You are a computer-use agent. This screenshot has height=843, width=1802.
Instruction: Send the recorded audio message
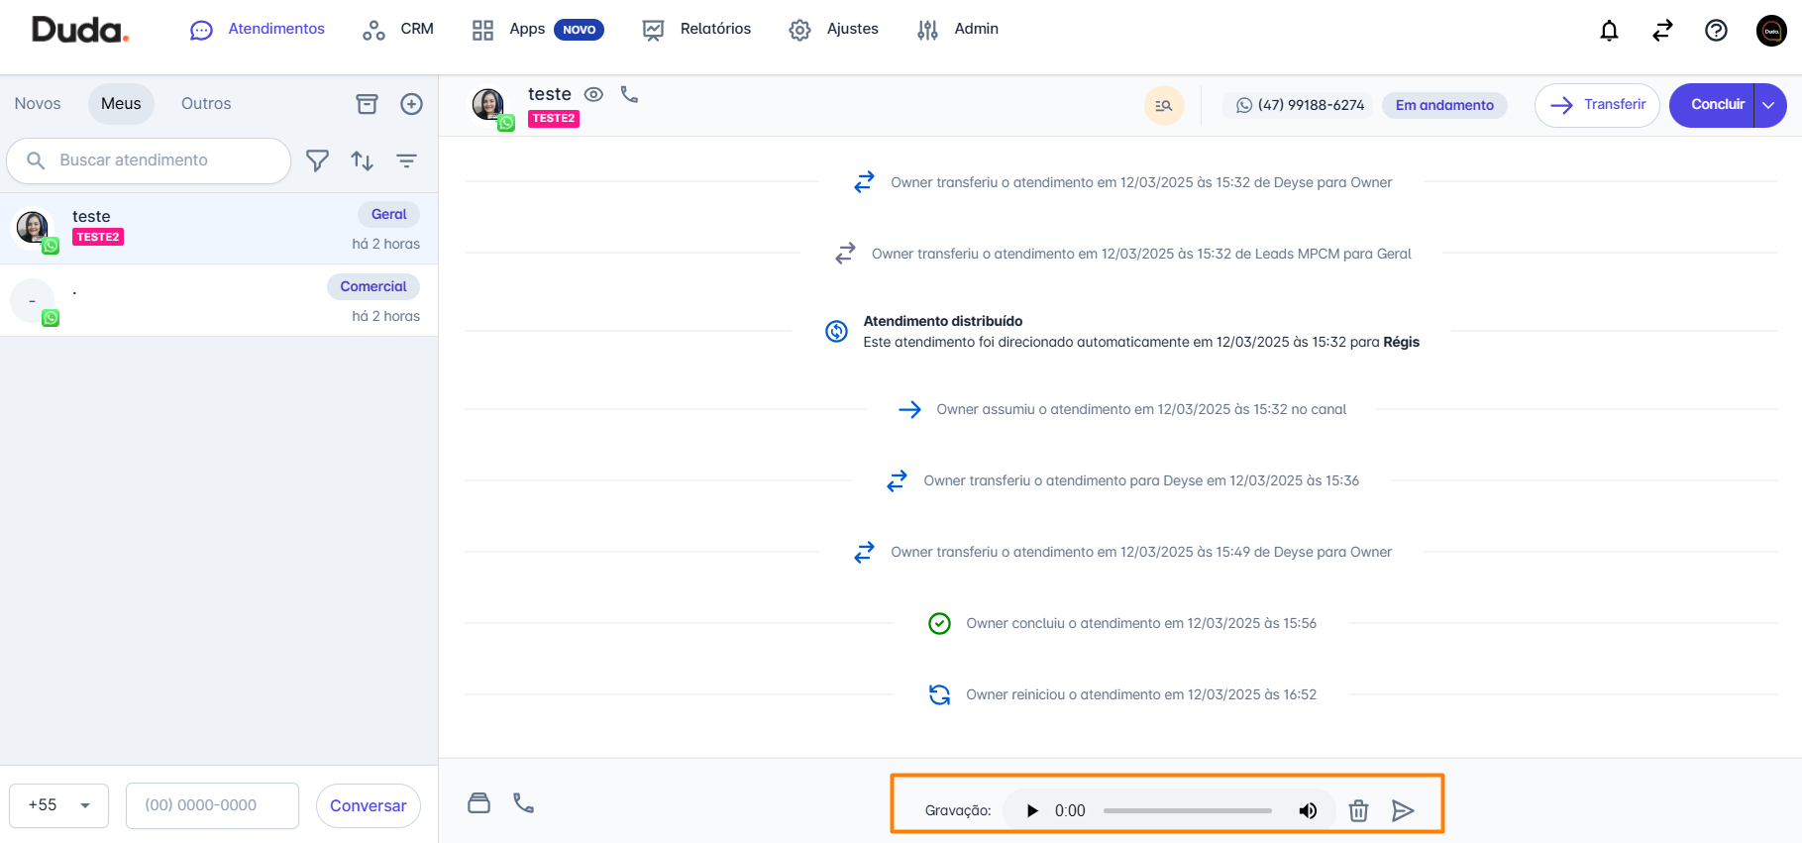[x=1402, y=810]
